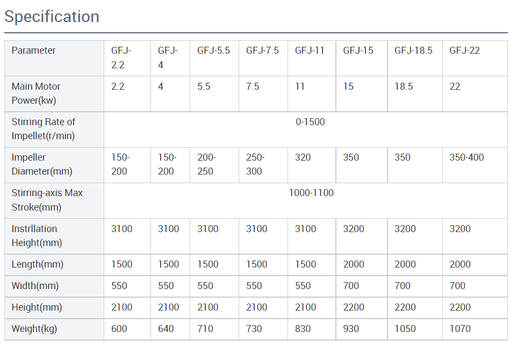Click the GFJ-22 column header
The width and height of the screenshot is (517, 346).
(465, 51)
